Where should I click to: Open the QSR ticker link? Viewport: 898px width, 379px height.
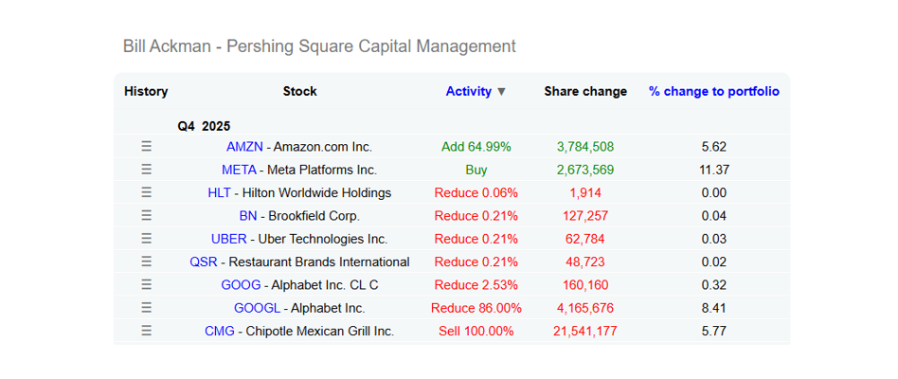[x=204, y=262]
